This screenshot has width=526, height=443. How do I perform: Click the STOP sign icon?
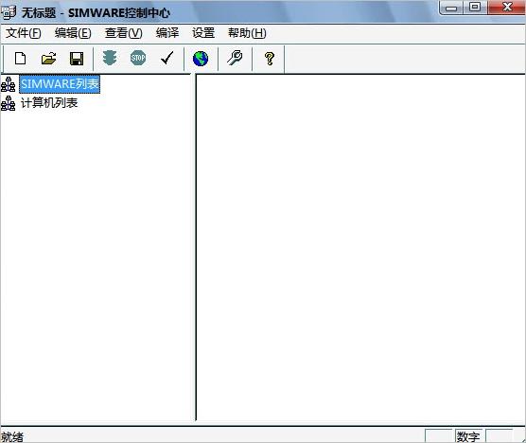(138, 58)
